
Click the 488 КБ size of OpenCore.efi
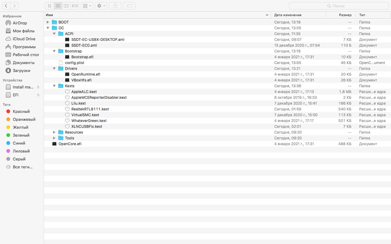point(345,144)
